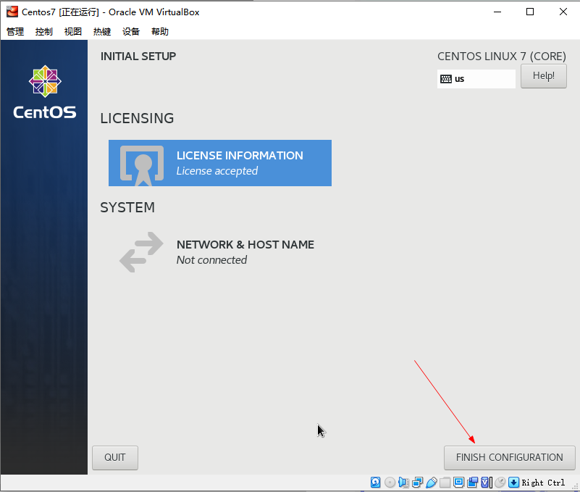Click the INITIAL SETUP heading

point(138,57)
